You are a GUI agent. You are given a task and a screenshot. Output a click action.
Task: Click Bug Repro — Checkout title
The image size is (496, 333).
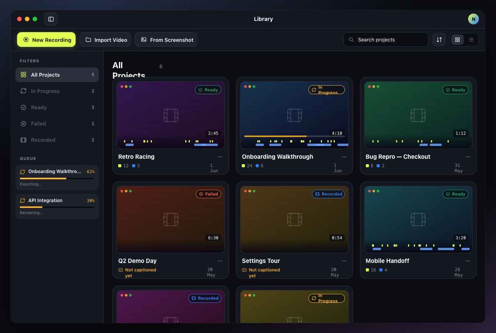click(x=398, y=157)
